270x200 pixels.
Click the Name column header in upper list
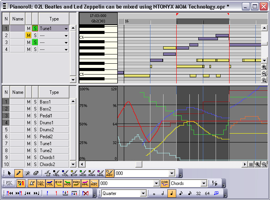coord(17,19)
